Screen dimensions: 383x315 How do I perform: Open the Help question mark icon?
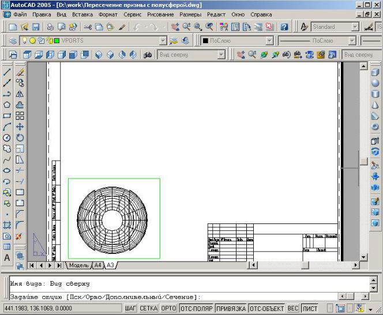284,27
